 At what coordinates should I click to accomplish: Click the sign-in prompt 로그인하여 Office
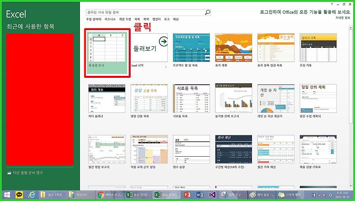pos(305,12)
